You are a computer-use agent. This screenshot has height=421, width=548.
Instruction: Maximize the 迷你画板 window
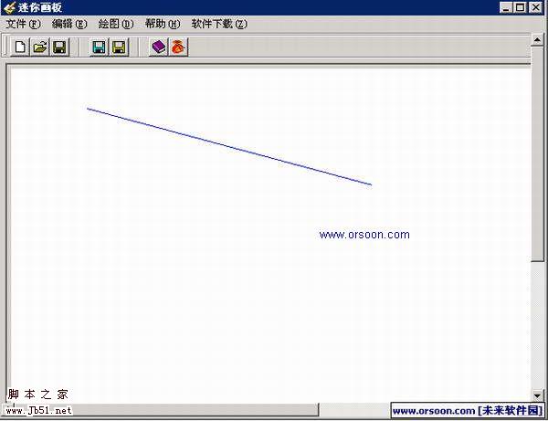pyautogui.click(x=520, y=7)
